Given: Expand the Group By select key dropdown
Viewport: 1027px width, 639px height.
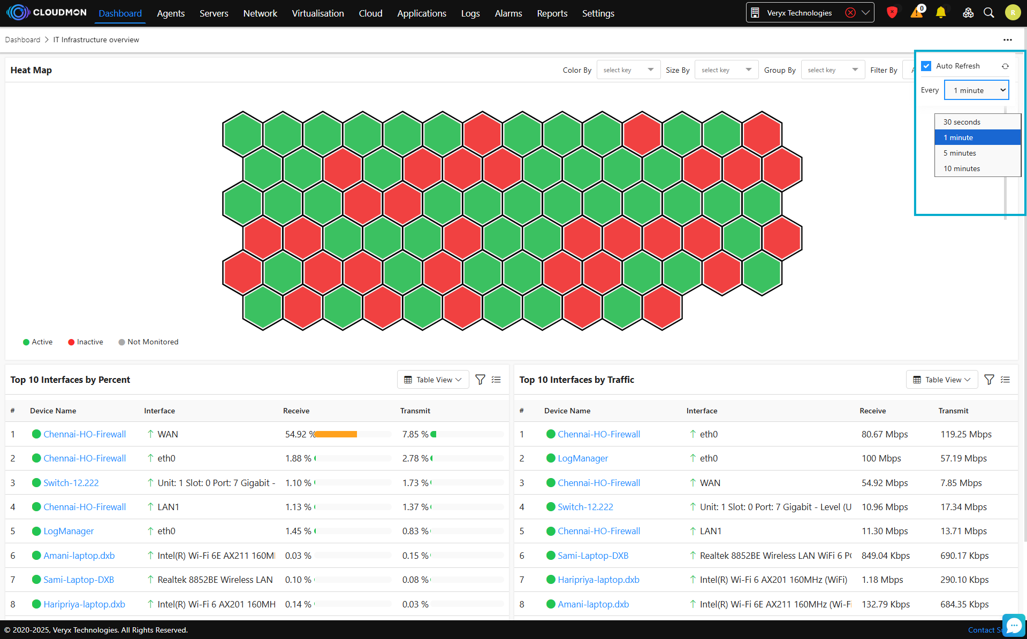Looking at the screenshot, I should (832, 70).
